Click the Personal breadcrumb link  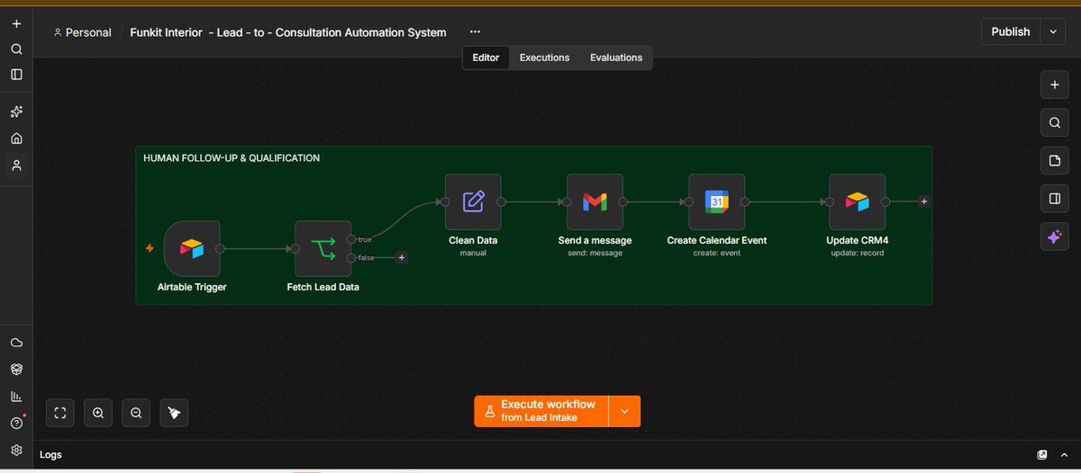pyautogui.click(x=82, y=32)
